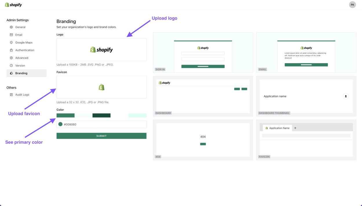Click the padlock icon beside Authentication
362x206 pixels.
(x=11, y=50)
